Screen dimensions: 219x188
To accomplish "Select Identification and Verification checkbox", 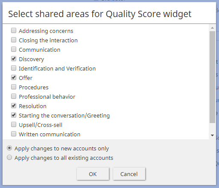I will pos(14,68).
